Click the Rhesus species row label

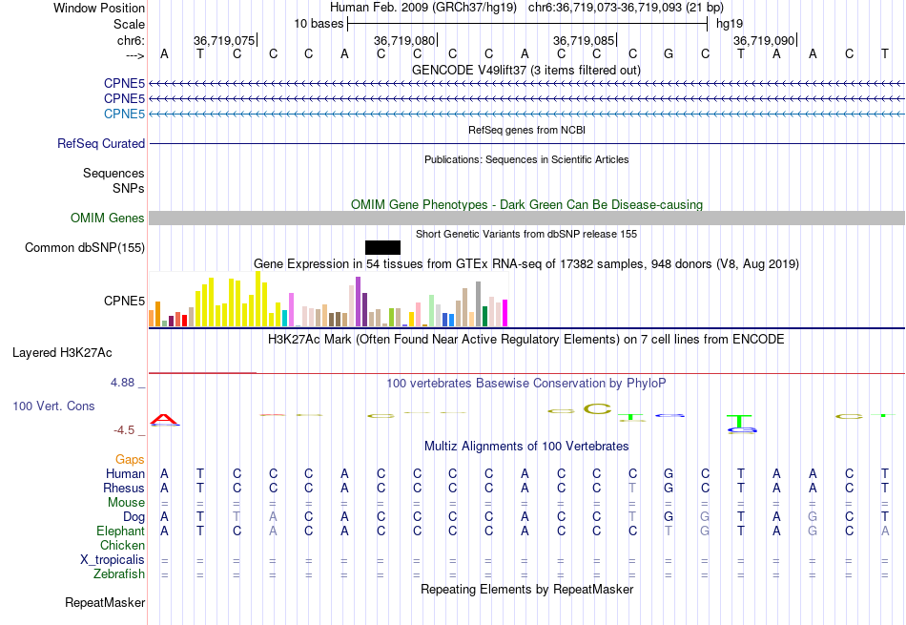point(124,488)
